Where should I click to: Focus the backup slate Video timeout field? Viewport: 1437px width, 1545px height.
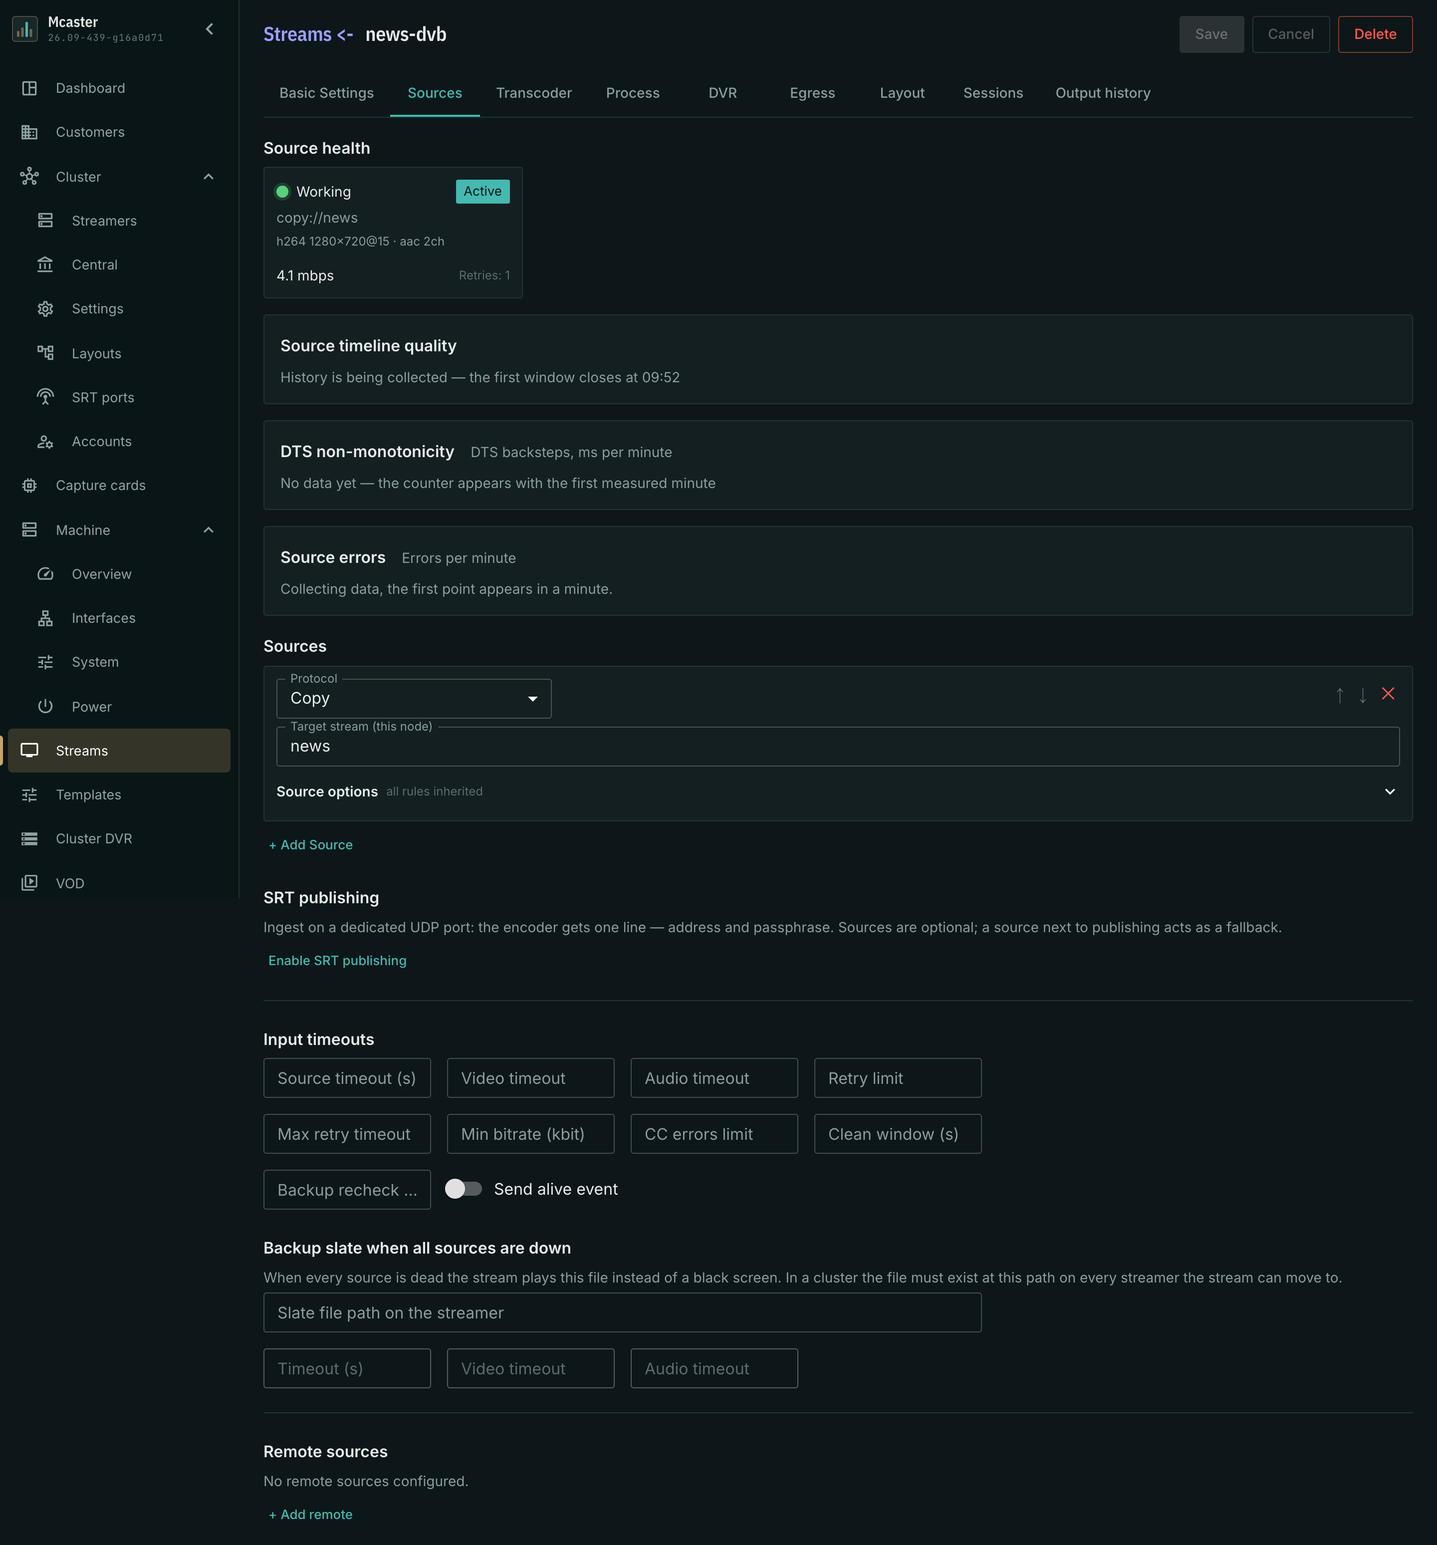[x=531, y=1368]
